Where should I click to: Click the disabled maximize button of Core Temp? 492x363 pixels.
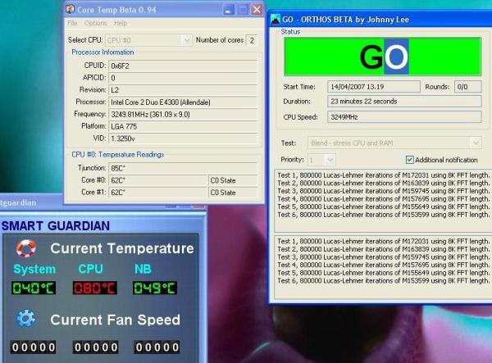pyautogui.click(x=243, y=10)
